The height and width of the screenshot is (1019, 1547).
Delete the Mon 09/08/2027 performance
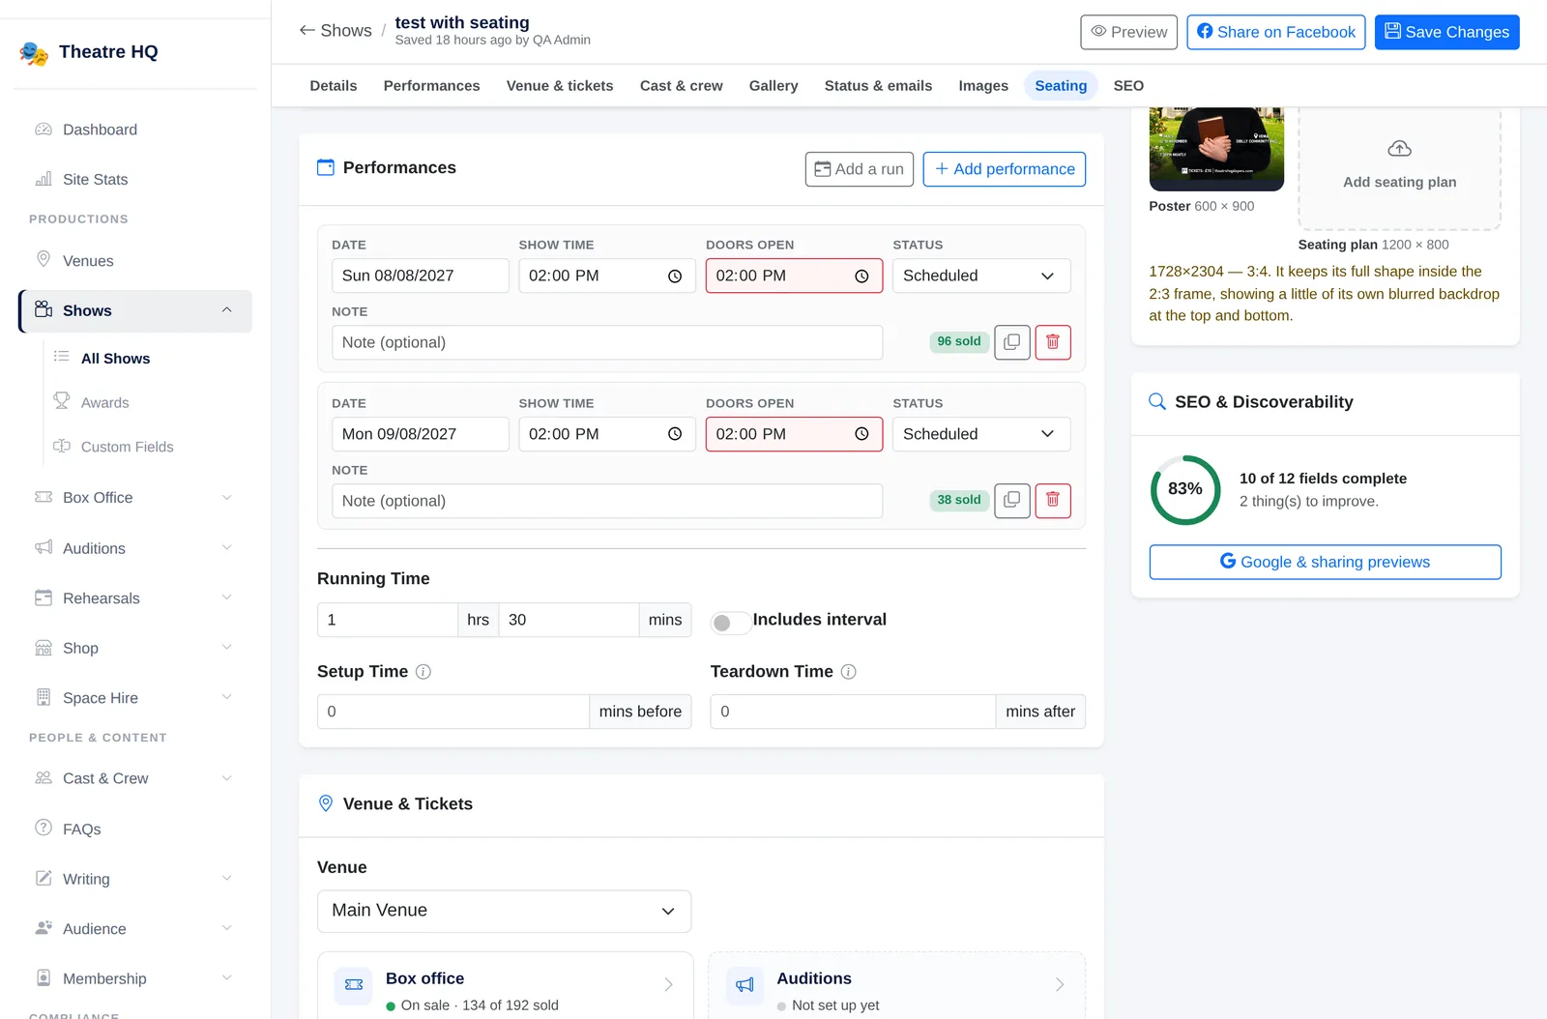(1053, 501)
